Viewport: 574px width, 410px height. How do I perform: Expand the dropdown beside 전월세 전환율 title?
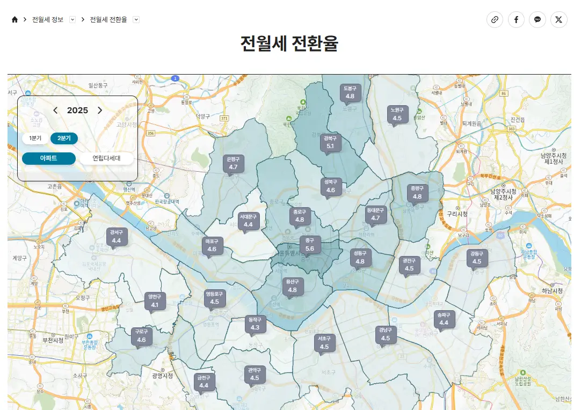click(136, 19)
